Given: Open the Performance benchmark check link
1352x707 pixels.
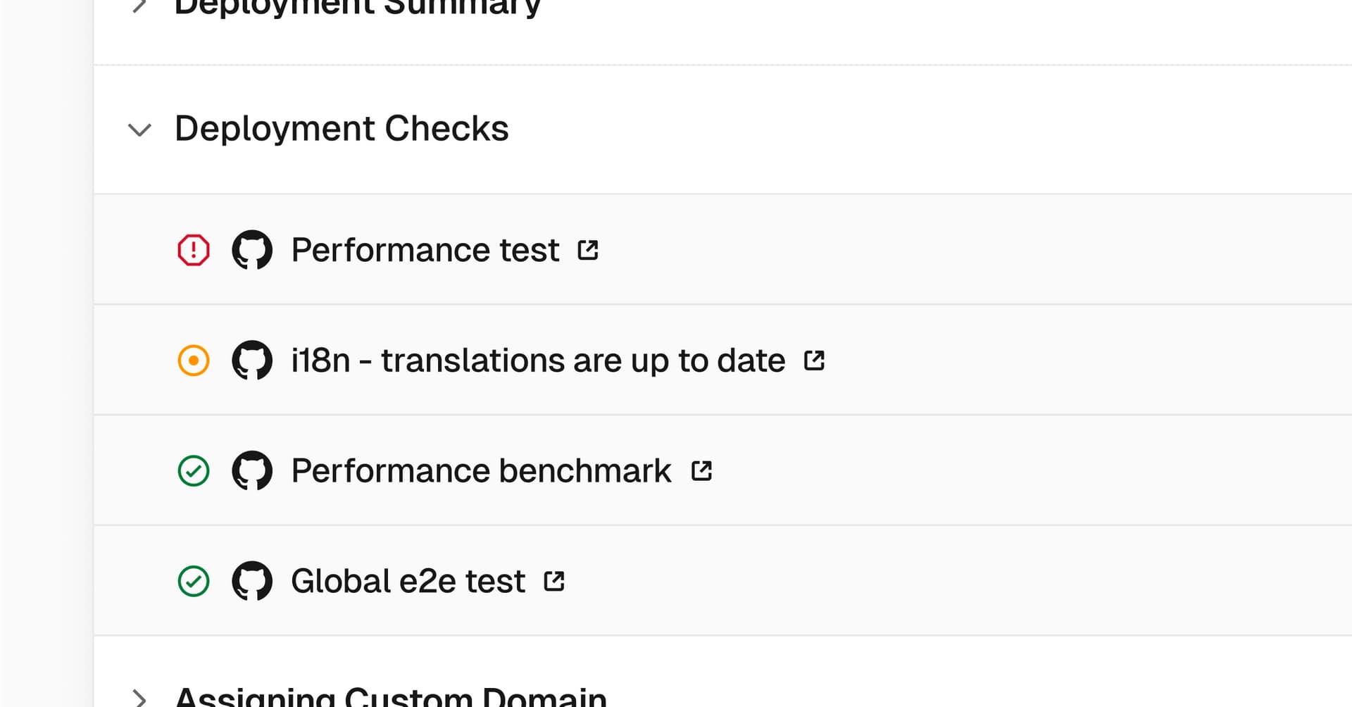Looking at the screenshot, I should 481,471.
